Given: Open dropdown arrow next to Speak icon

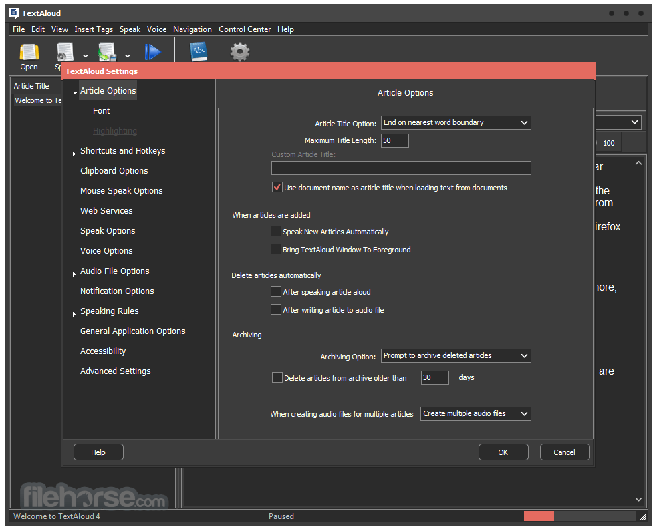Looking at the screenshot, I should click(x=86, y=55).
